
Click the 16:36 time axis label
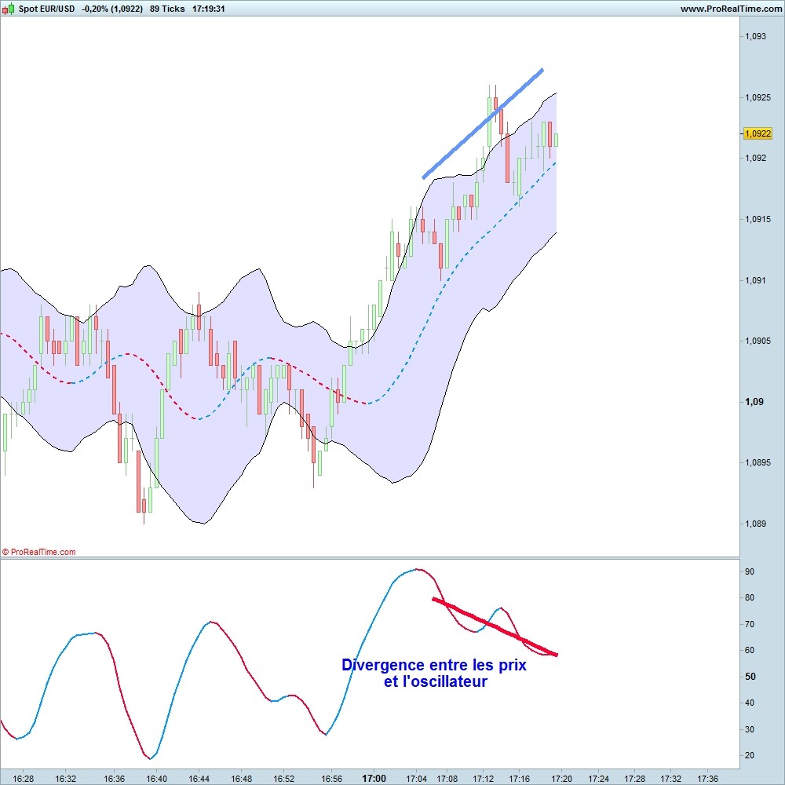[114, 779]
